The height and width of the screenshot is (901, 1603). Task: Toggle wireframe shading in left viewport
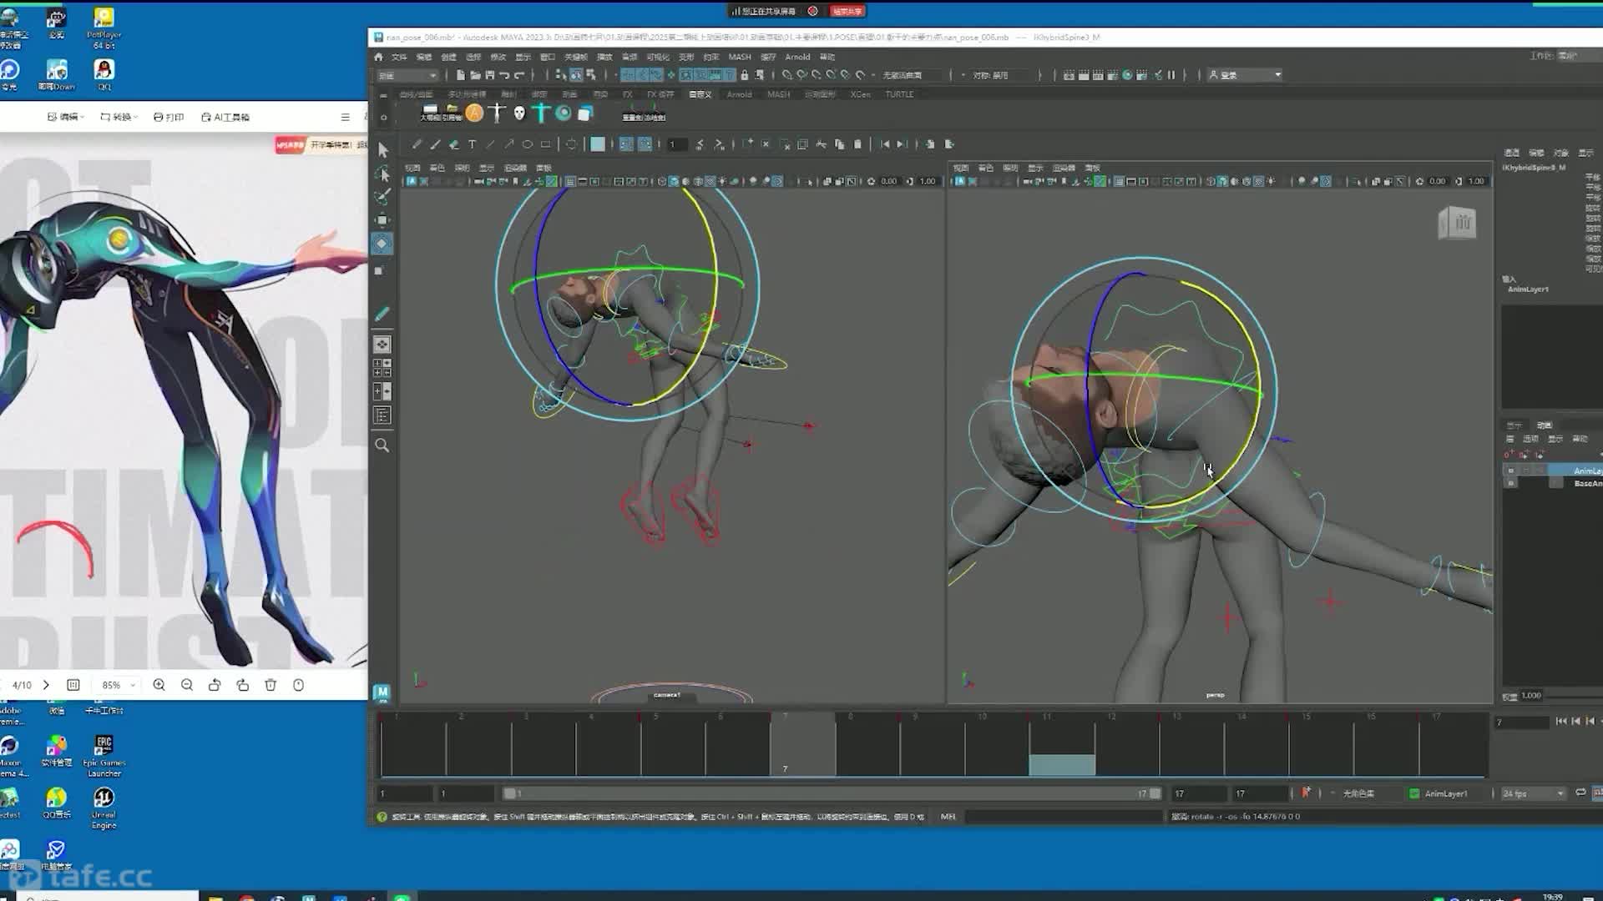pos(662,181)
